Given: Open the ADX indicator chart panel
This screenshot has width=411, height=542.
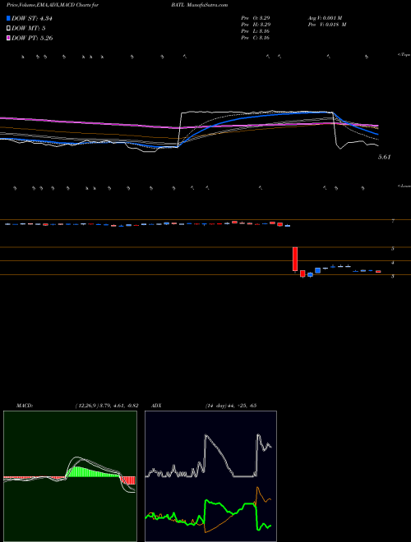Looking at the screenshot, I should click(x=210, y=476).
